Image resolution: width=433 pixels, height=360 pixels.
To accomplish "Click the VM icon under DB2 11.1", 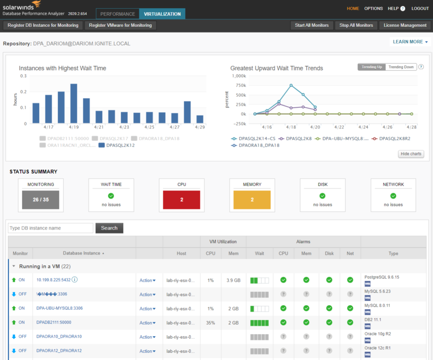I will coord(368,326).
